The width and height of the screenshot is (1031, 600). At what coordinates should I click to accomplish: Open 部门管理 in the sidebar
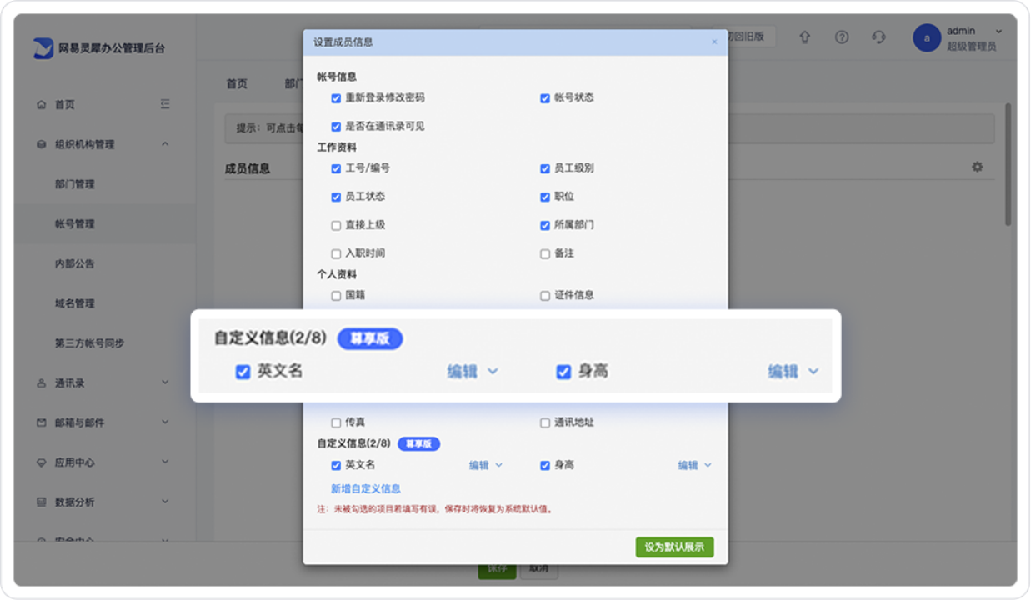point(75,184)
